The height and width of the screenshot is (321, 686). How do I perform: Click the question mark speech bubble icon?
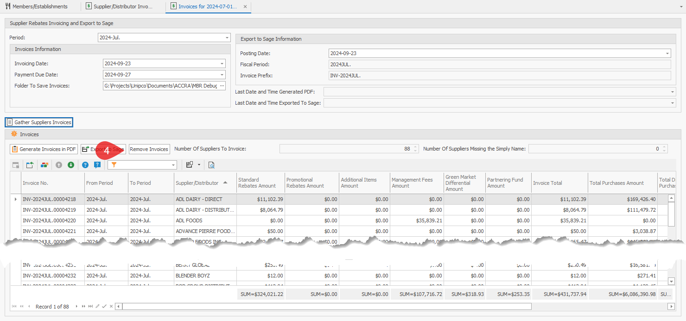97,165
